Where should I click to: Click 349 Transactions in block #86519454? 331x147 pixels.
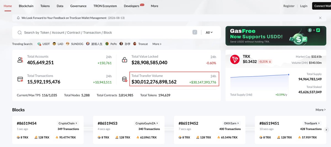(x=68, y=129)
